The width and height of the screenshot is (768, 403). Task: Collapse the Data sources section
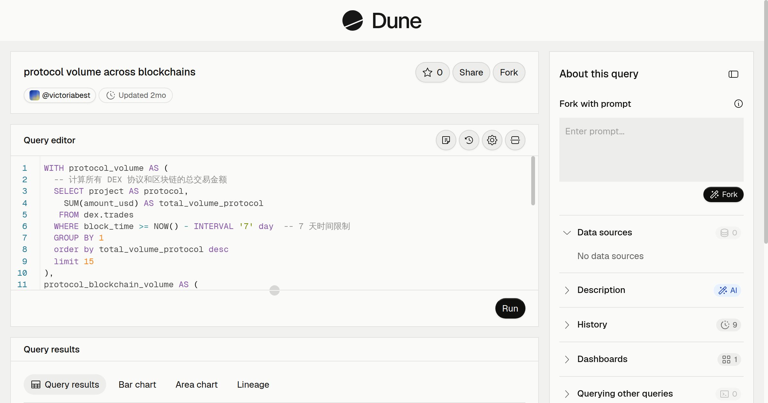[x=567, y=233]
